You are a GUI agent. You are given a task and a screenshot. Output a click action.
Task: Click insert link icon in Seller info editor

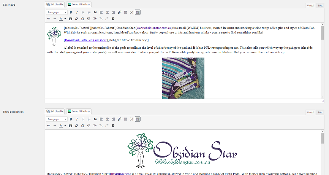(x=120, y=12)
